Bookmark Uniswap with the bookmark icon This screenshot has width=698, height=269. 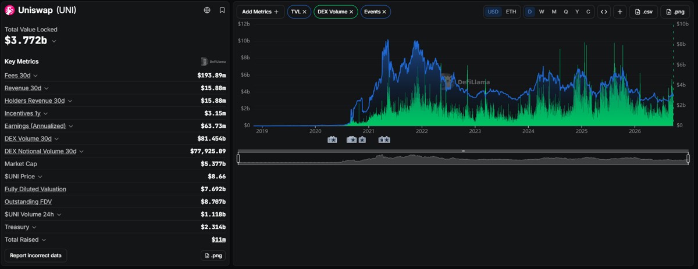(222, 10)
